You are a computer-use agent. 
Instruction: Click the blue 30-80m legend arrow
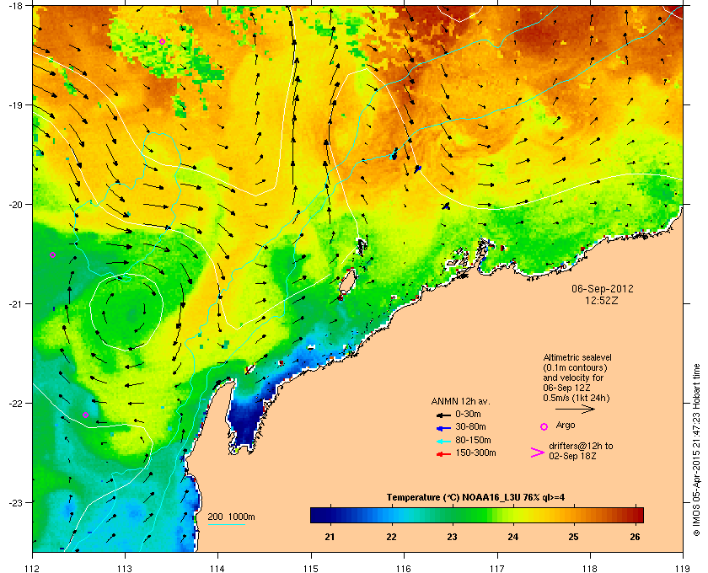(443, 428)
